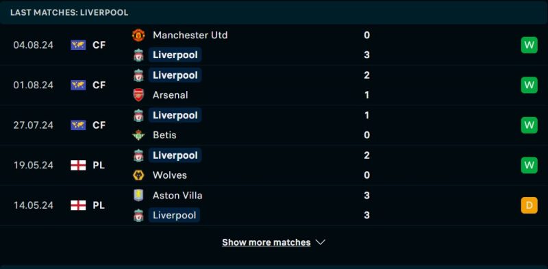This screenshot has width=548, height=269.
Task: Open the Aston Villa team name
Action: 177,195
